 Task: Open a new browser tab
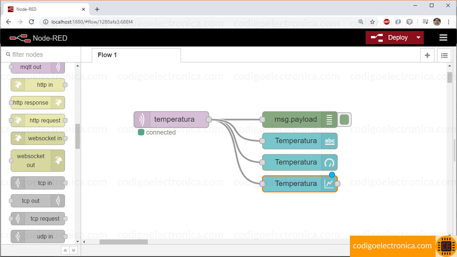[x=97, y=9]
